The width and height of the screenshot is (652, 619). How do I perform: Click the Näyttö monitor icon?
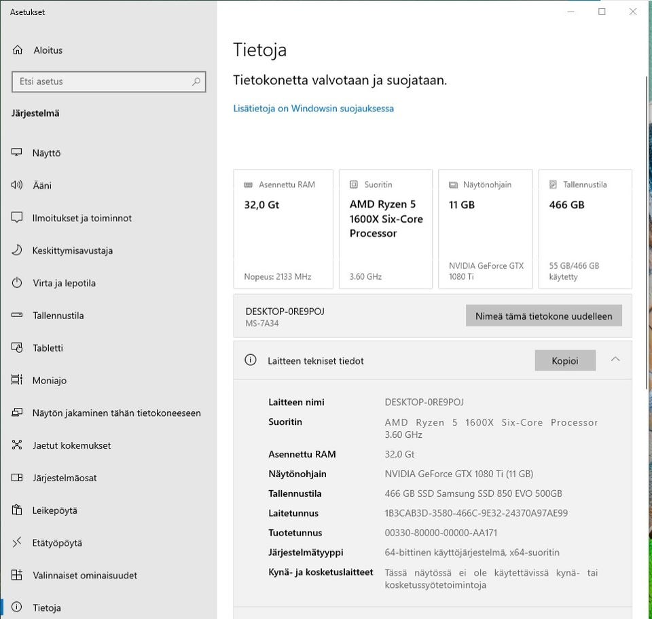coord(16,153)
